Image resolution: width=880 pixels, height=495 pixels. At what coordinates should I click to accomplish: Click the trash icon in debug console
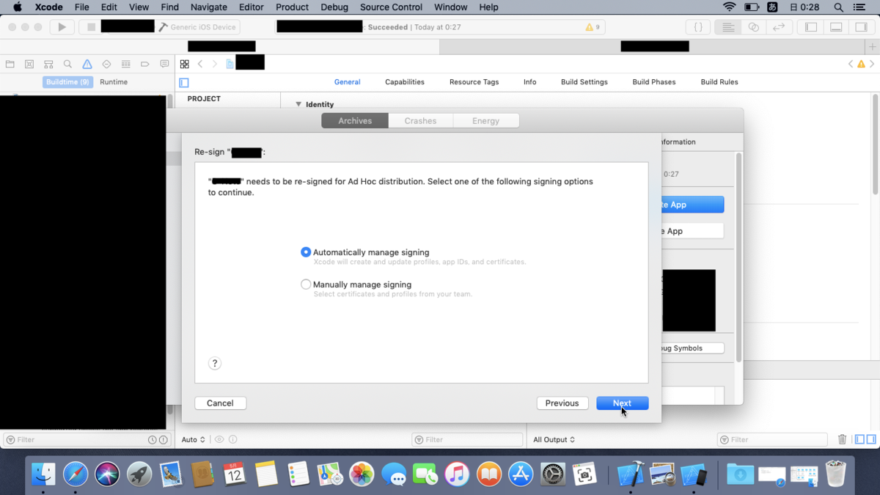coord(842,439)
